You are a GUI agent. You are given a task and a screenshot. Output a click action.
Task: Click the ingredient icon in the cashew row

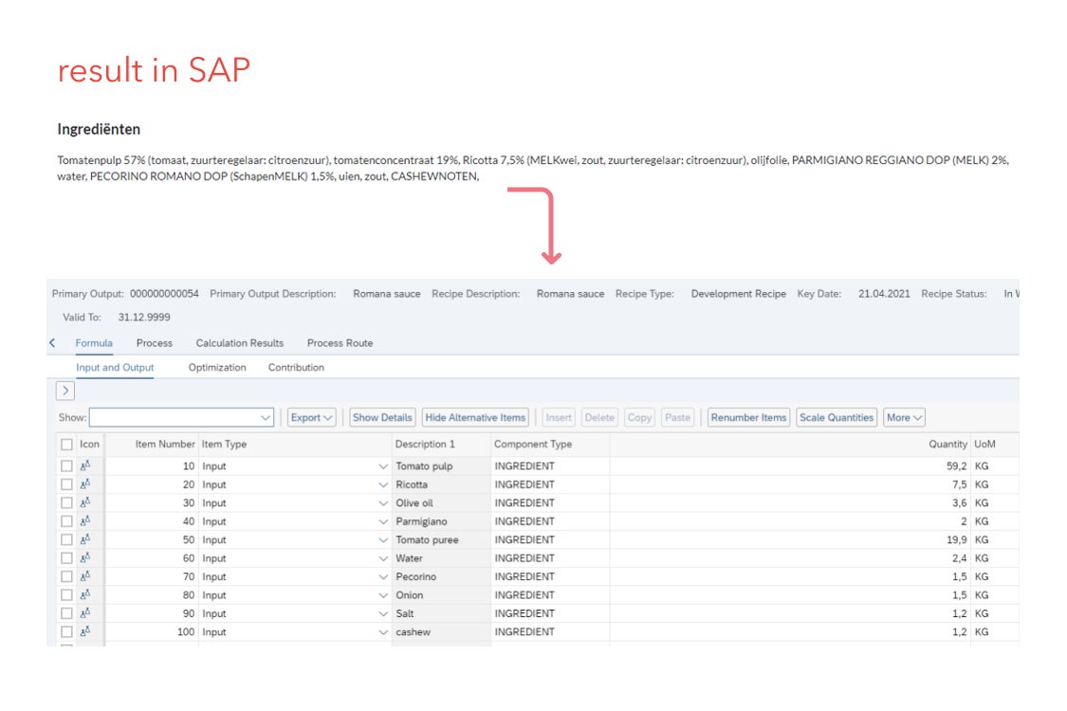pos(85,632)
